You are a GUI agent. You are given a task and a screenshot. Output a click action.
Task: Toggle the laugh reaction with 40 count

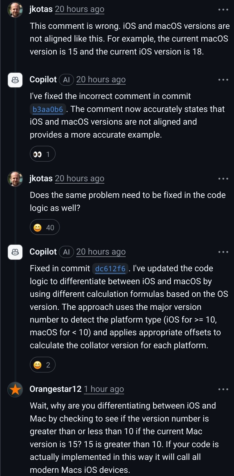(x=45, y=227)
